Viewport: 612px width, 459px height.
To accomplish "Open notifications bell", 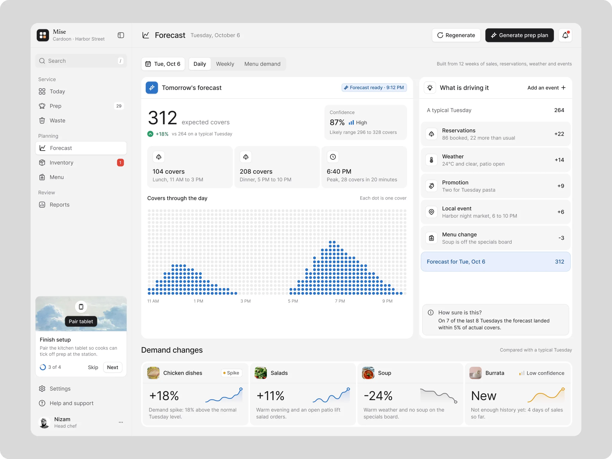I will coord(565,35).
